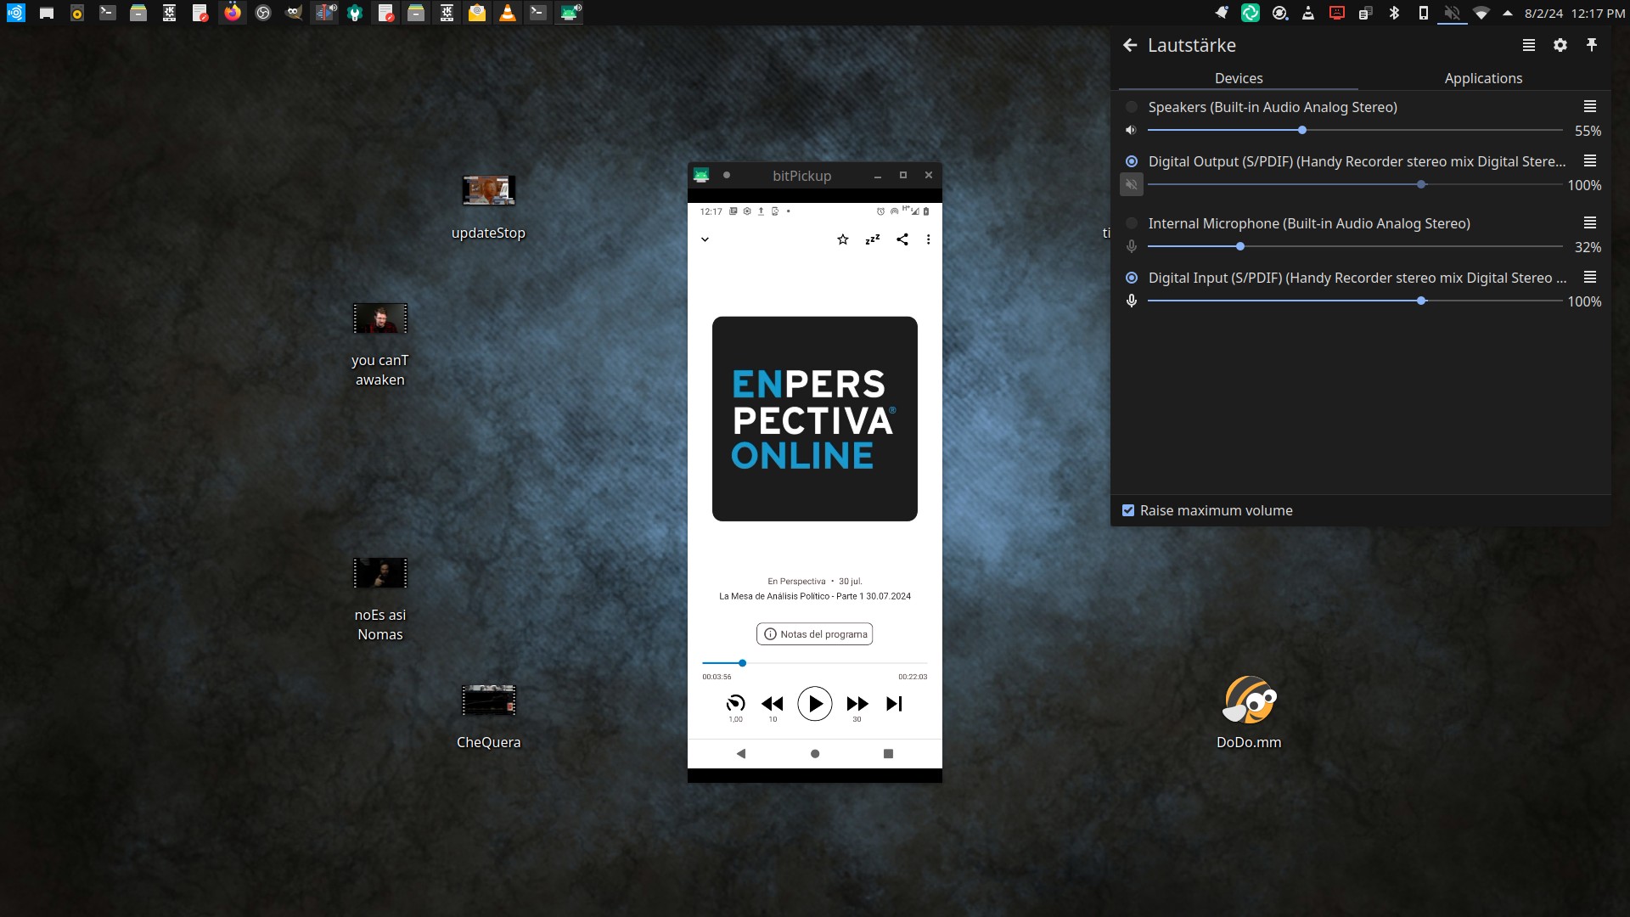Open the Speakers device options menu

tap(1590, 106)
